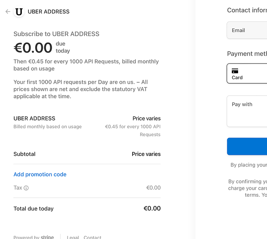The image size is (267, 239).
Task: Click the 'Total due today' label
Action: pos(33,208)
